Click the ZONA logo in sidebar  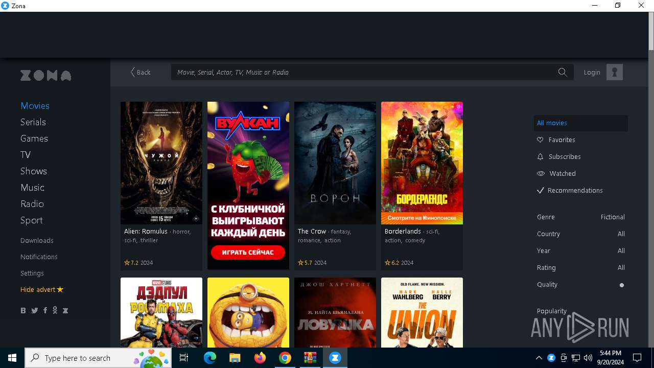point(45,76)
